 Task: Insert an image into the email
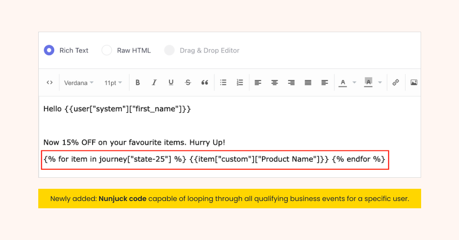click(414, 83)
